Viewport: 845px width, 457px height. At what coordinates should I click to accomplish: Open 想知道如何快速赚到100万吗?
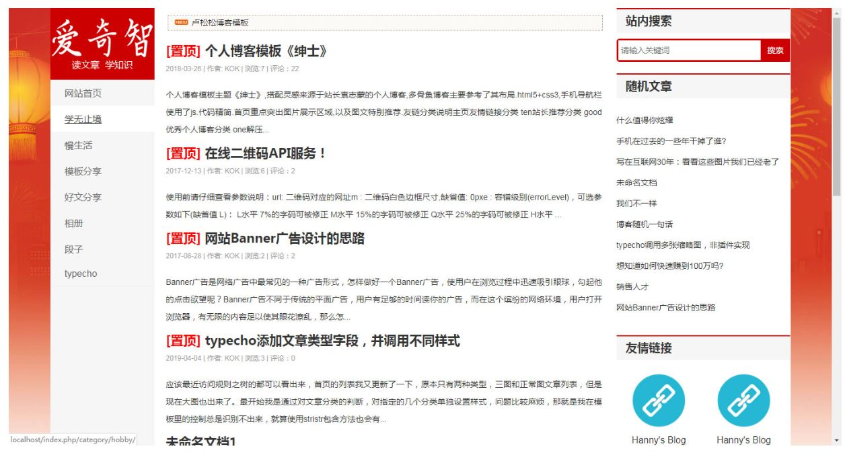coord(669,265)
